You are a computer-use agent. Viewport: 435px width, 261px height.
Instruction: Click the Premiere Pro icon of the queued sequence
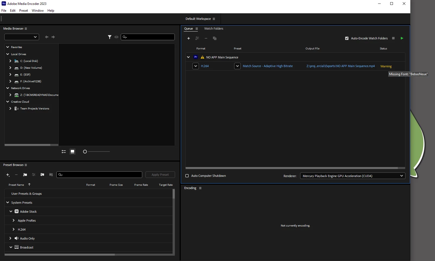tap(196, 57)
